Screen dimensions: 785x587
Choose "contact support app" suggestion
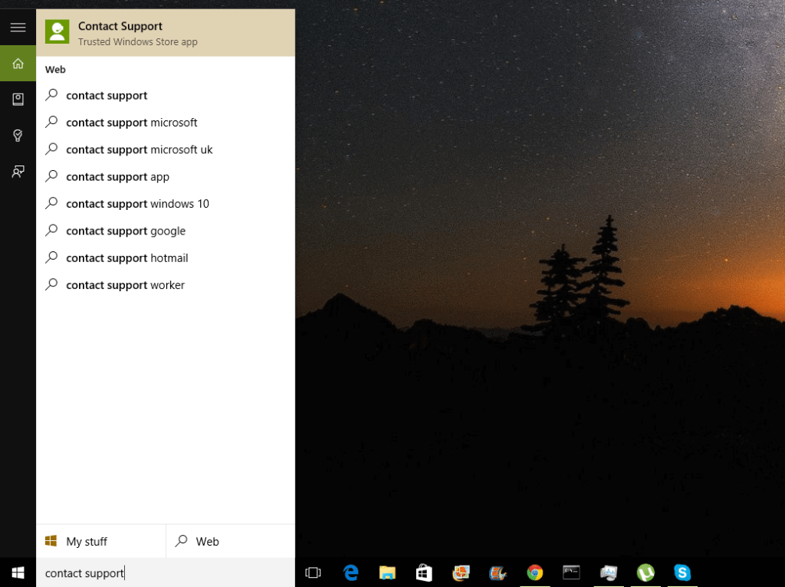point(166,176)
